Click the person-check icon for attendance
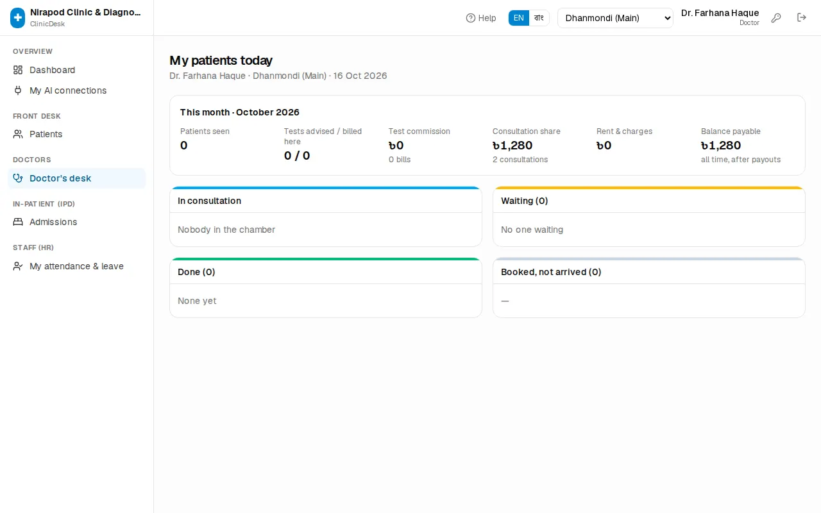This screenshot has height=513, width=821. pos(18,266)
